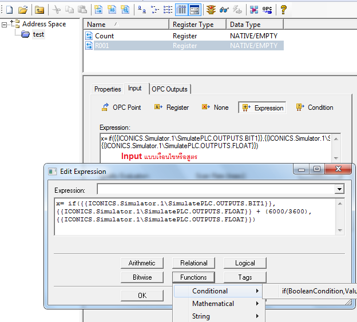Choose Conditional from Functions menu
This screenshot has width=357, height=322.
coord(218,291)
